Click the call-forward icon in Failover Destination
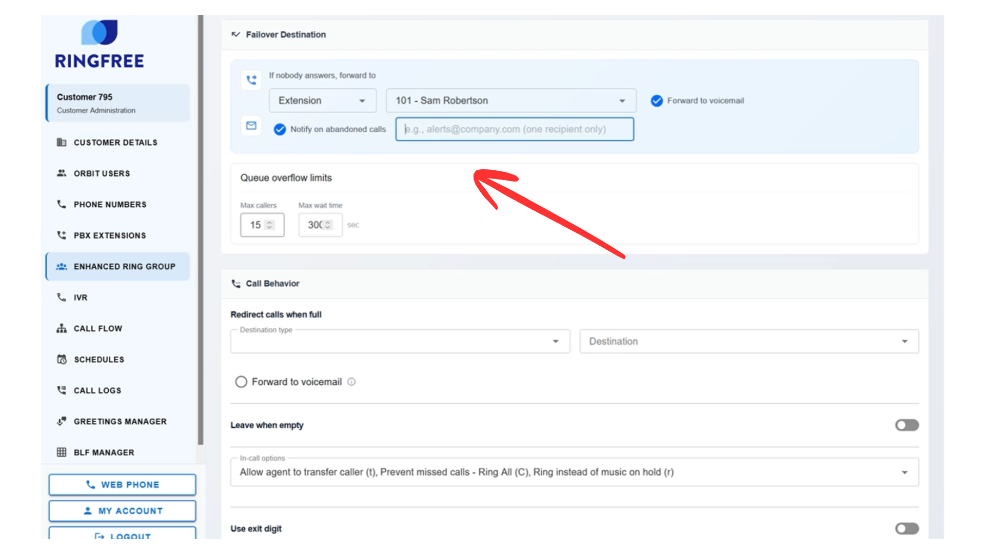 click(x=251, y=80)
